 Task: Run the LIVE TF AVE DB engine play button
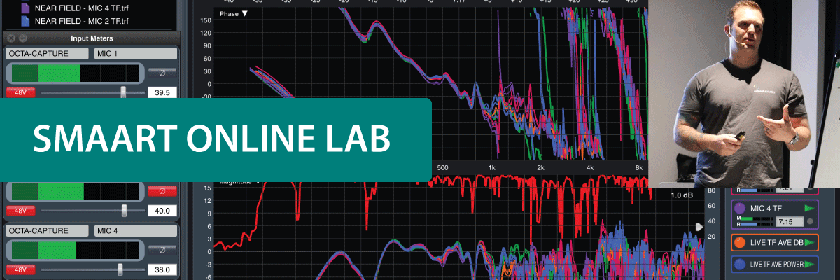pos(810,242)
